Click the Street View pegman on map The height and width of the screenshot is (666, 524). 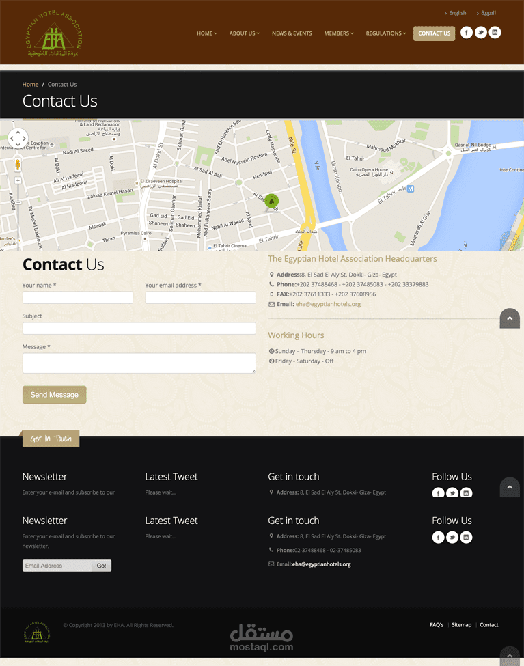(18, 165)
